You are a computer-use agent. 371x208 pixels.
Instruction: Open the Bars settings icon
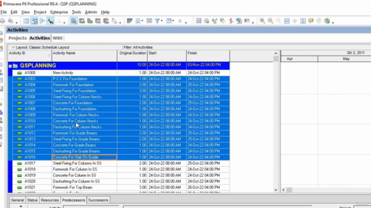pyautogui.click(x=129, y=21)
